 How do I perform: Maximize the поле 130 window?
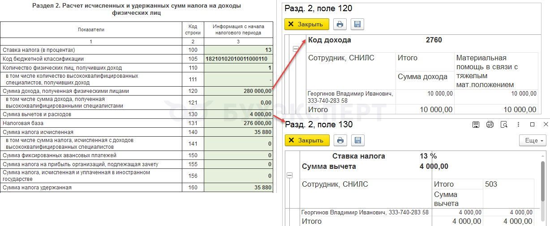(533, 125)
